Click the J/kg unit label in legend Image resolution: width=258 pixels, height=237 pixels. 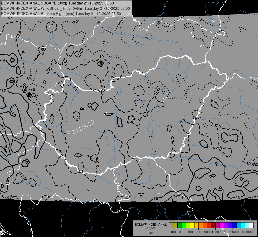tap(150, 233)
